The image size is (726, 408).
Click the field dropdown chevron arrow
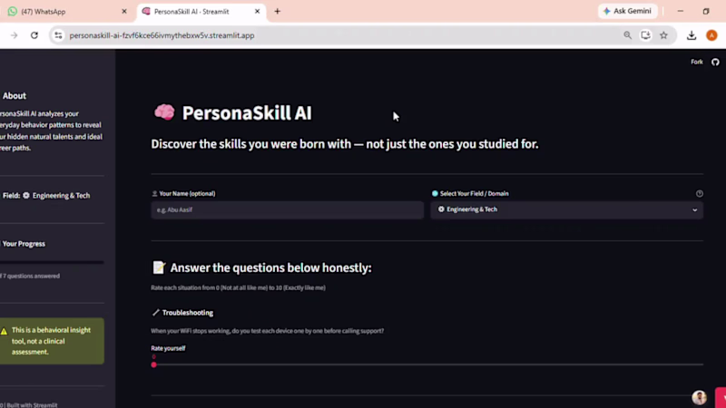coord(694,210)
